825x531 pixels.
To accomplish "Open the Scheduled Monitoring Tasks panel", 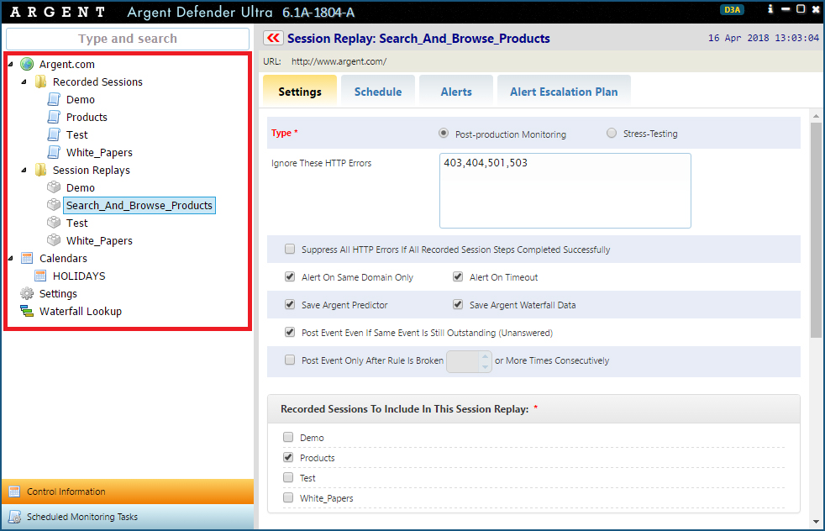I will [x=81, y=518].
